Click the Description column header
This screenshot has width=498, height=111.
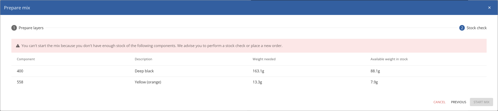point(143,59)
